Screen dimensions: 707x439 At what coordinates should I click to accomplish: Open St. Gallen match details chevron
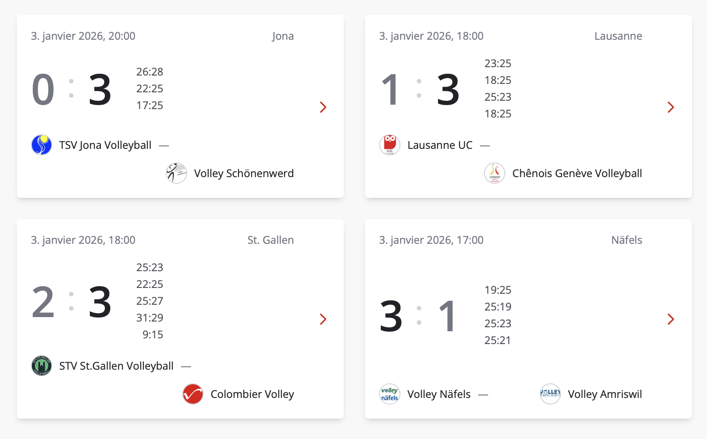[x=323, y=319]
